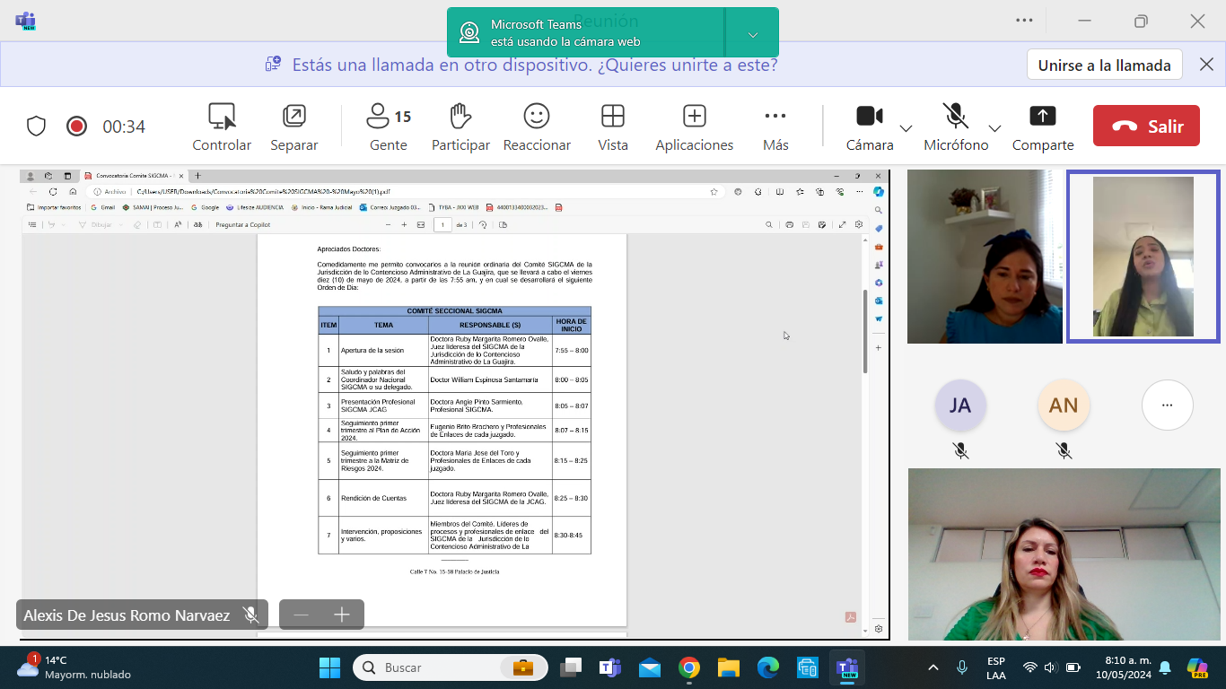Raise your hand with Participar
Viewport: 1226px width, 689px height.
(460, 126)
